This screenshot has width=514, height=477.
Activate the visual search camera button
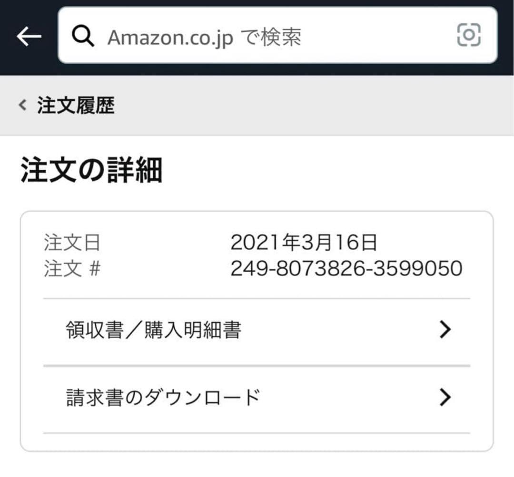[468, 36]
